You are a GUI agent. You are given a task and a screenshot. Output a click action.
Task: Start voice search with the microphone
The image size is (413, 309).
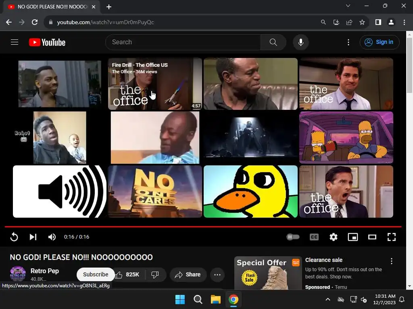pyautogui.click(x=300, y=42)
